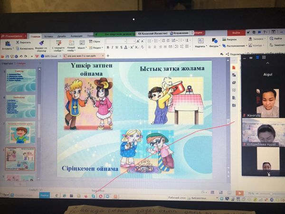Click the Рисунок picture icon
This screenshot has height=214, width=285.
pyautogui.click(x=228, y=39)
